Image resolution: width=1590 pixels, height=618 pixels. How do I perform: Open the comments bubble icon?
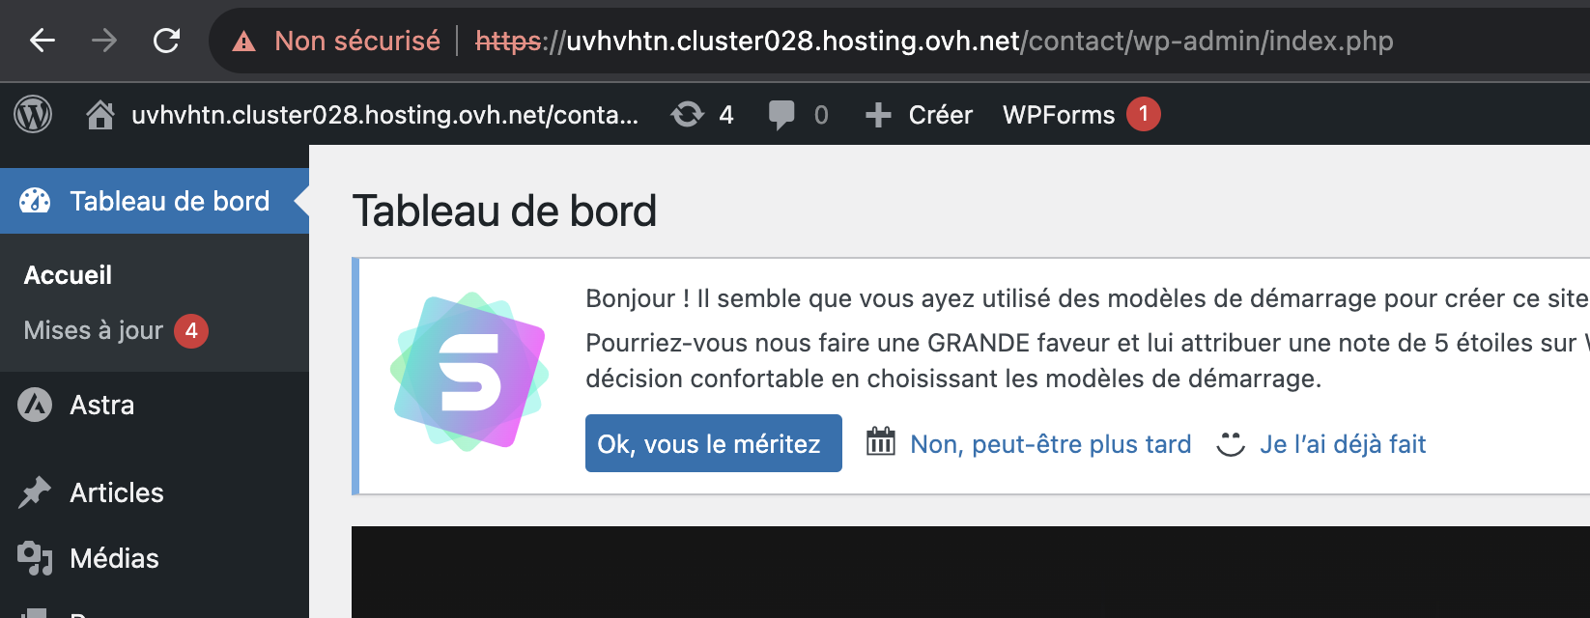[x=781, y=116]
